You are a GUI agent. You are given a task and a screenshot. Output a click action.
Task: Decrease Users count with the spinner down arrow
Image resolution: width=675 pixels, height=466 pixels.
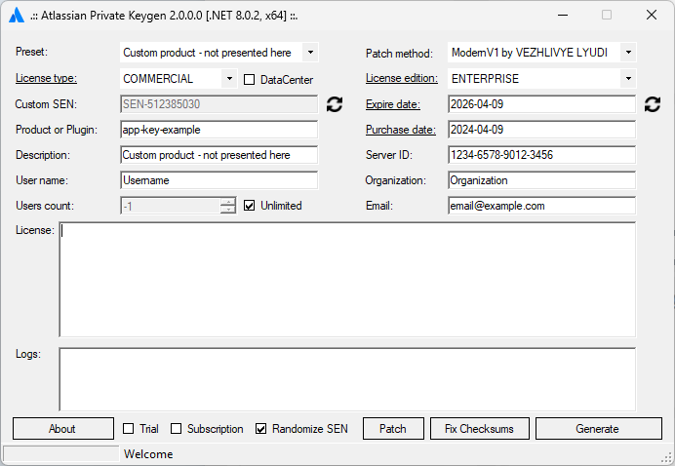tap(228, 210)
